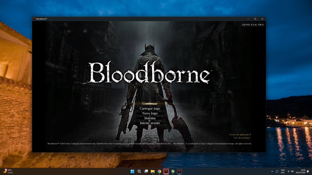Click the Bloodborne icon in the title bar
Viewport: 312px width, 175px height.
pos(34,19)
